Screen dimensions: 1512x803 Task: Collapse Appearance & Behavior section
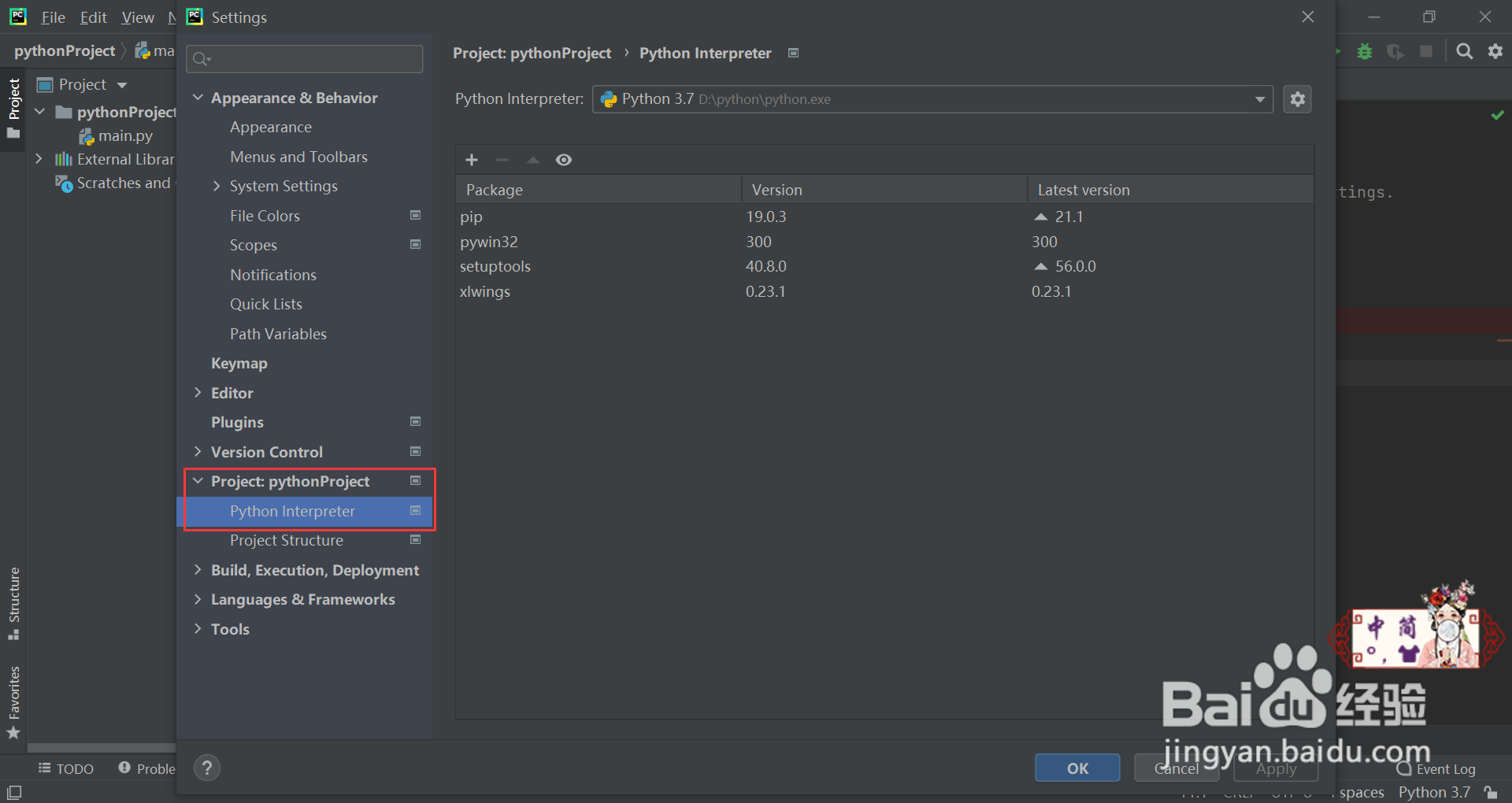[x=198, y=98]
